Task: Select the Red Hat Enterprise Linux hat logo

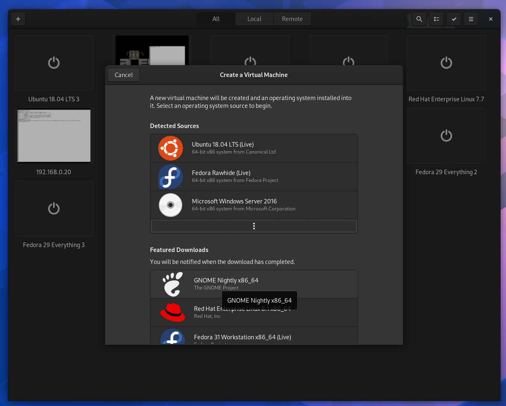Action: pyautogui.click(x=173, y=313)
